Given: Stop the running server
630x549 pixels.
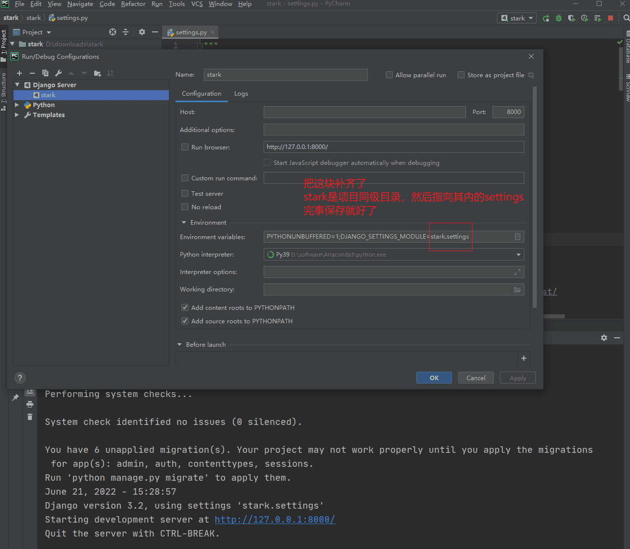Looking at the screenshot, I should (611, 18).
